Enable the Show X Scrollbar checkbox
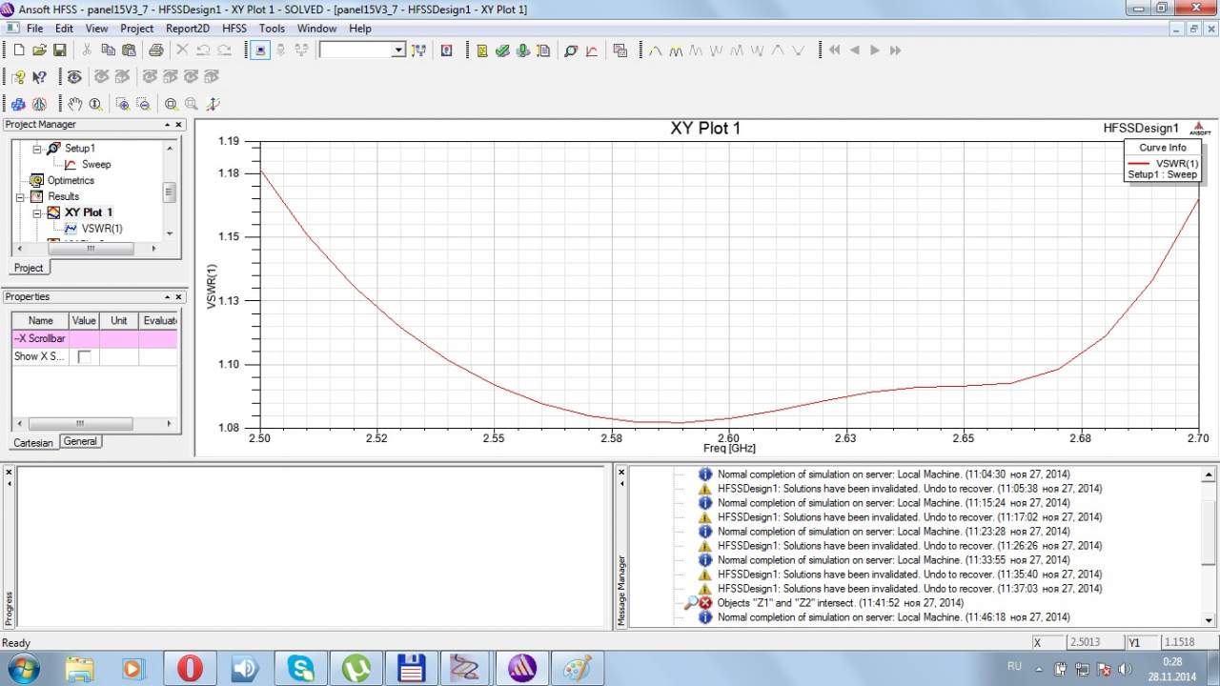 tap(84, 356)
